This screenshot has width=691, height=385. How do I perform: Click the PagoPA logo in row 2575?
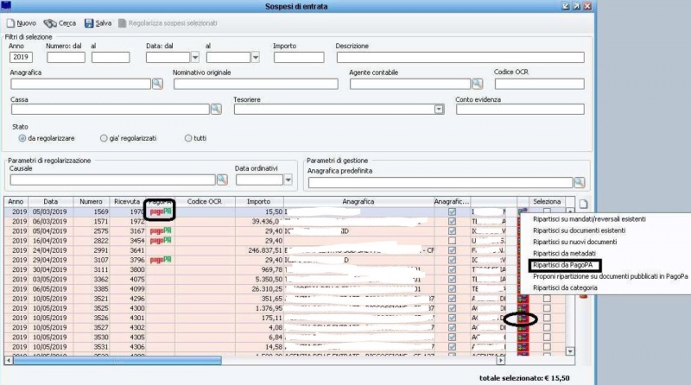point(161,230)
